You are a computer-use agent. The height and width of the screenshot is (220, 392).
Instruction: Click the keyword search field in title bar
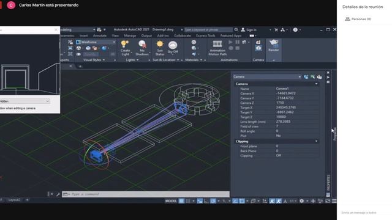(x=208, y=30)
